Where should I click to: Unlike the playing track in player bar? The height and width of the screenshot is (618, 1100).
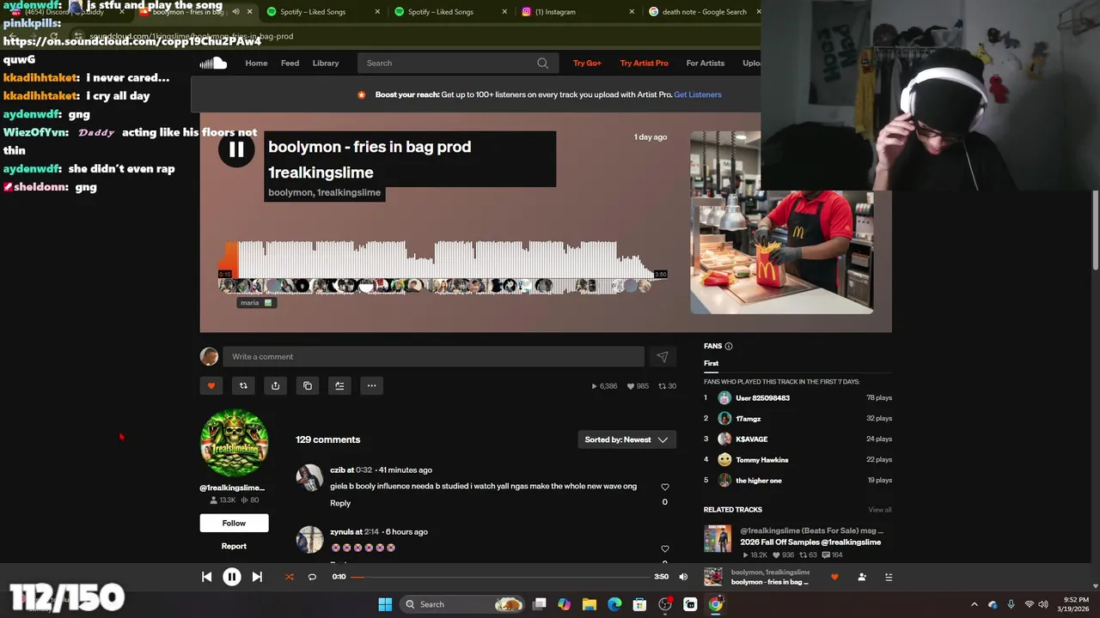tap(834, 577)
